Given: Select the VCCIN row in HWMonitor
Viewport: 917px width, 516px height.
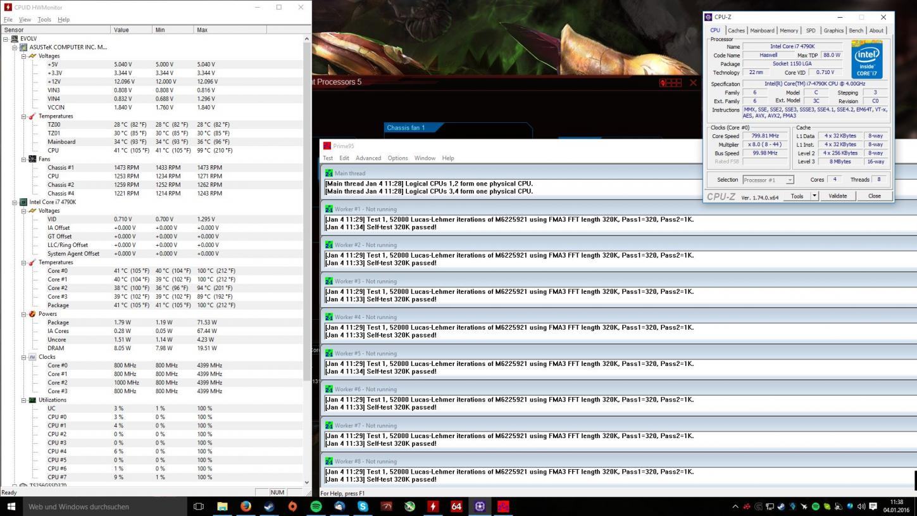Looking at the screenshot, I should (152, 108).
